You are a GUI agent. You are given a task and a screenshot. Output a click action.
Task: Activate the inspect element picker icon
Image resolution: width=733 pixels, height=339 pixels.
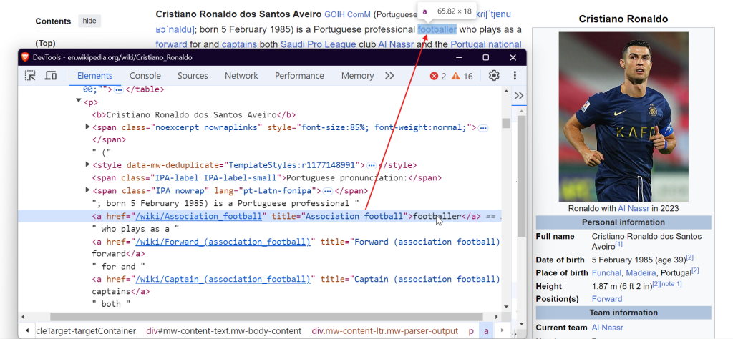click(30, 76)
